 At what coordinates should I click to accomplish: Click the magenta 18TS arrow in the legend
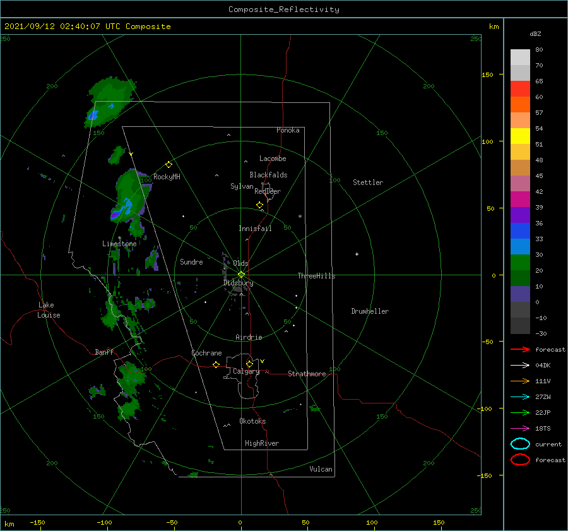[520, 429]
